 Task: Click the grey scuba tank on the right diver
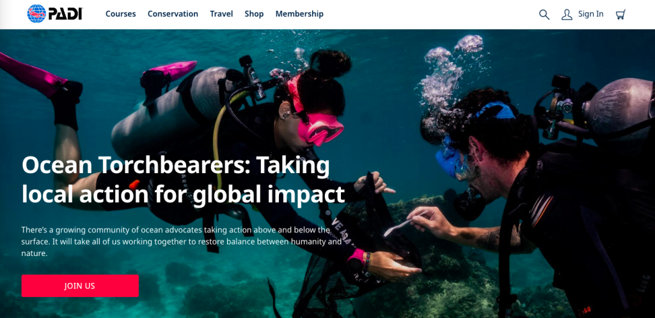pyautogui.click(x=619, y=109)
